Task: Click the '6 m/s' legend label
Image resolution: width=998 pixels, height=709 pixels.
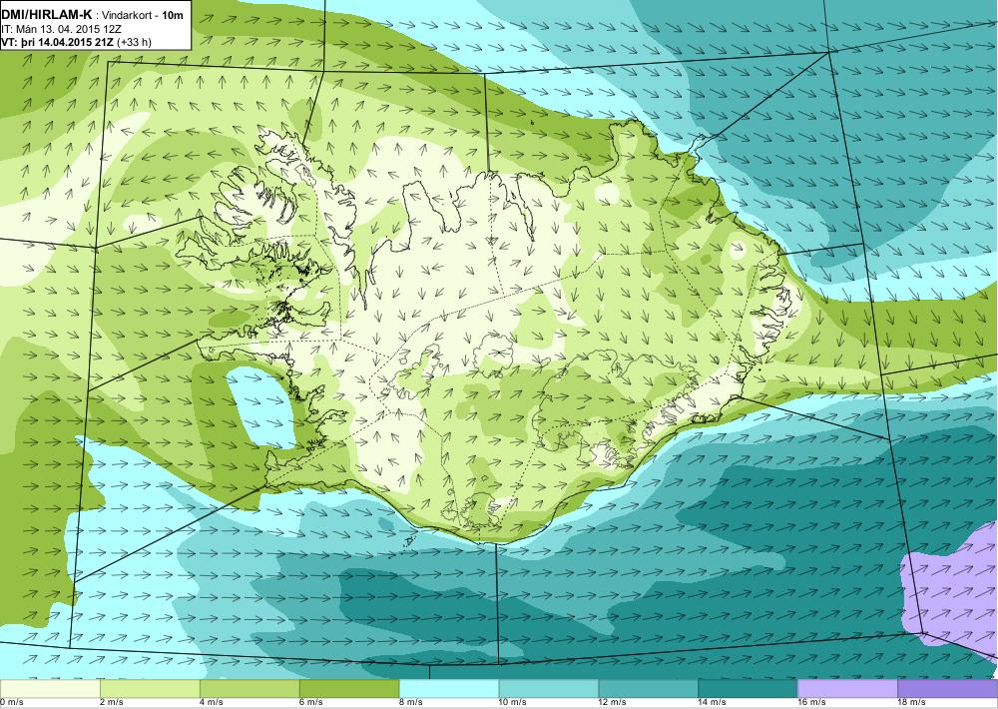Action: 311,702
